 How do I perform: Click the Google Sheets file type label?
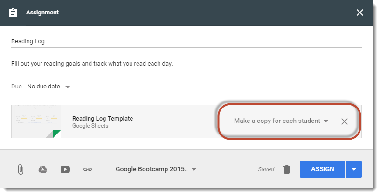click(90, 126)
